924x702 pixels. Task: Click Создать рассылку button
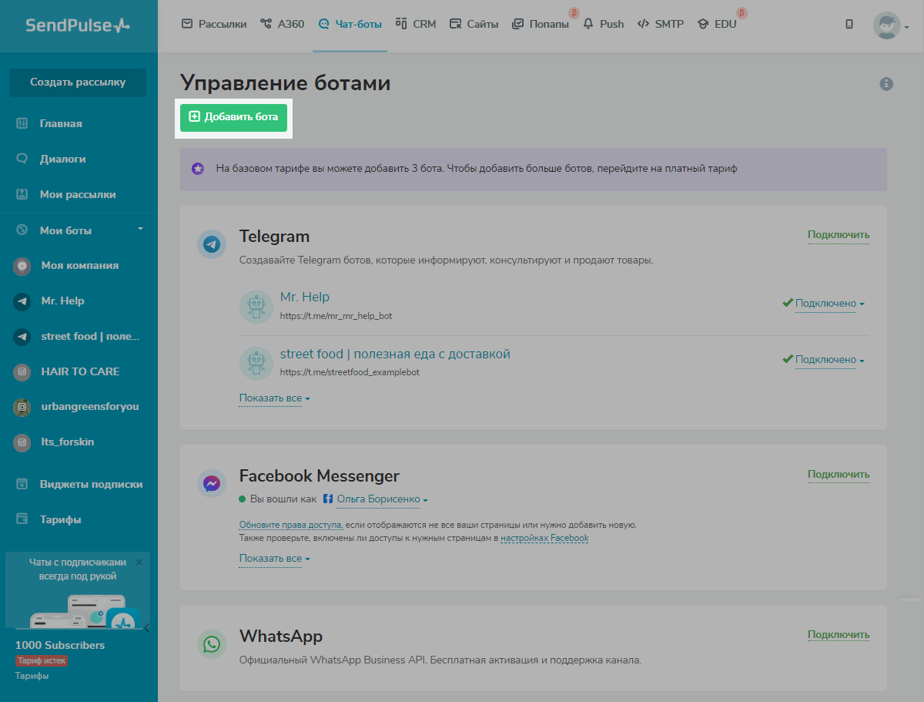click(78, 82)
